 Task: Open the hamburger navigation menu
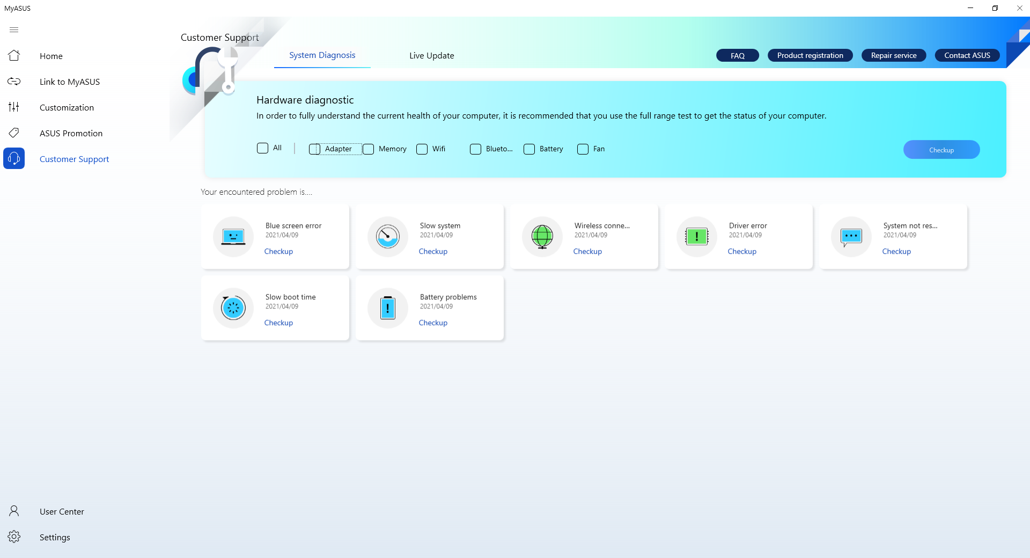[x=14, y=30]
